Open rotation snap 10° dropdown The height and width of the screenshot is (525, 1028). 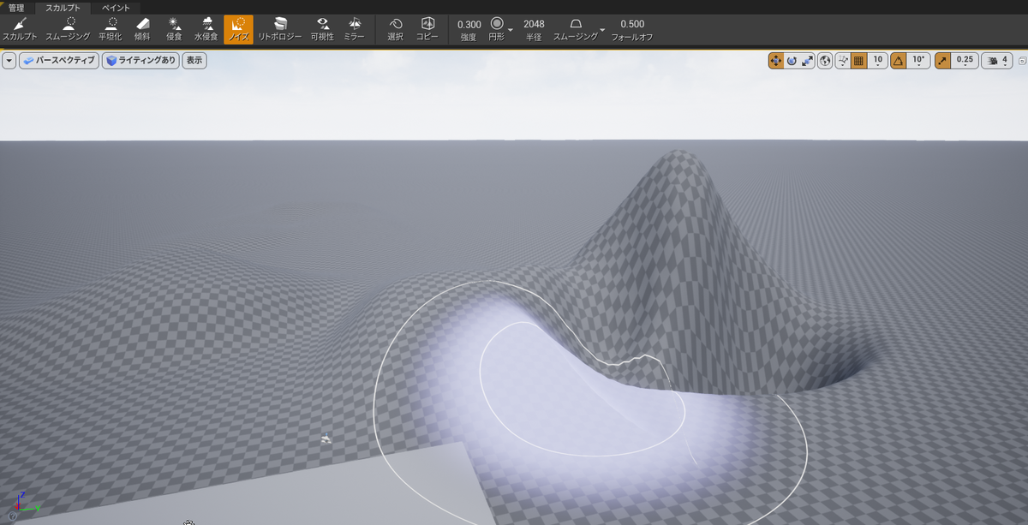pyautogui.click(x=918, y=61)
